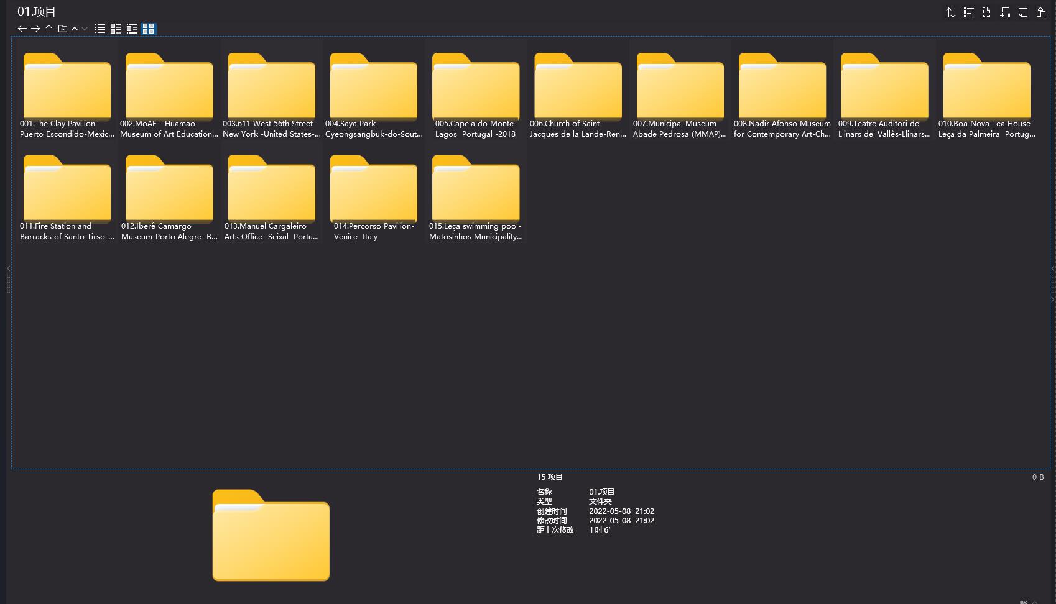Image resolution: width=1056 pixels, height=604 pixels.
Task: Navigate up one directory level
Action: coord(49,29)
